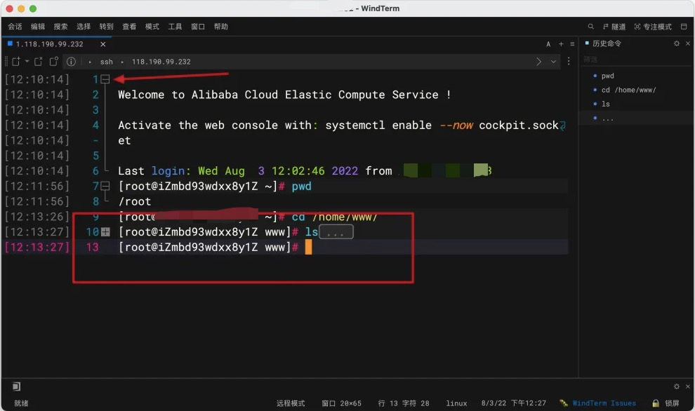This screenshot has width=695, height=411.
Task: Open the tab list menu icon
Action: (x=572, y=44)
